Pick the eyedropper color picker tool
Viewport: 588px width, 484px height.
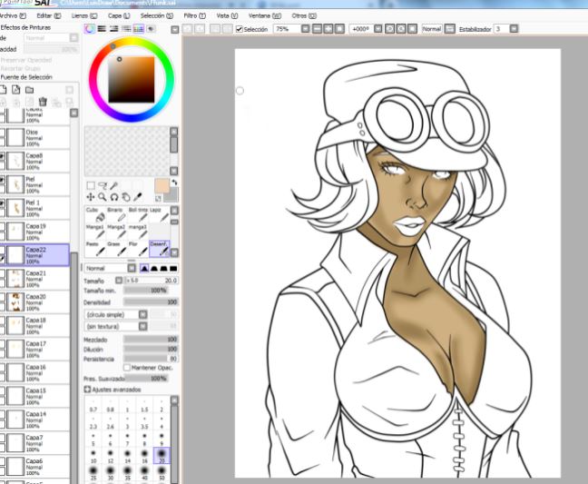[137, 196]
